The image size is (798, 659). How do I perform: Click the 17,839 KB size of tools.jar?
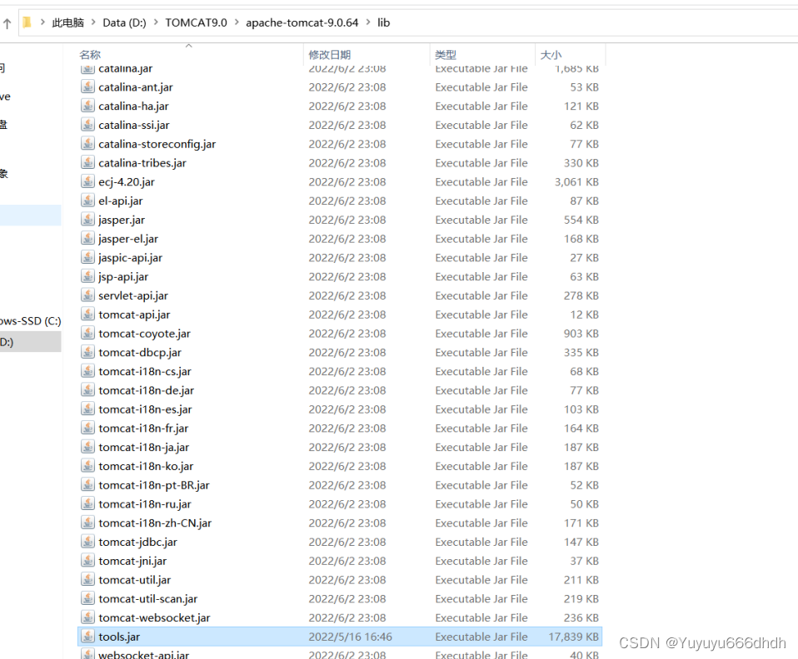573,637
